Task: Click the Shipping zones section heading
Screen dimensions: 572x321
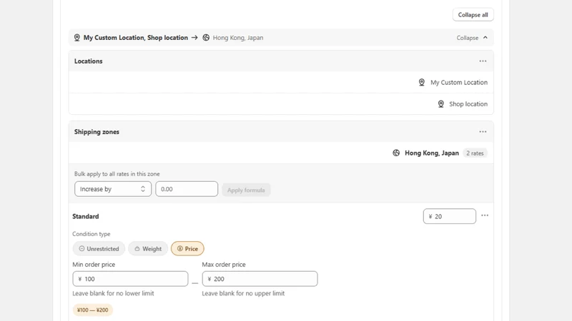Action: [x=97, y=132]
